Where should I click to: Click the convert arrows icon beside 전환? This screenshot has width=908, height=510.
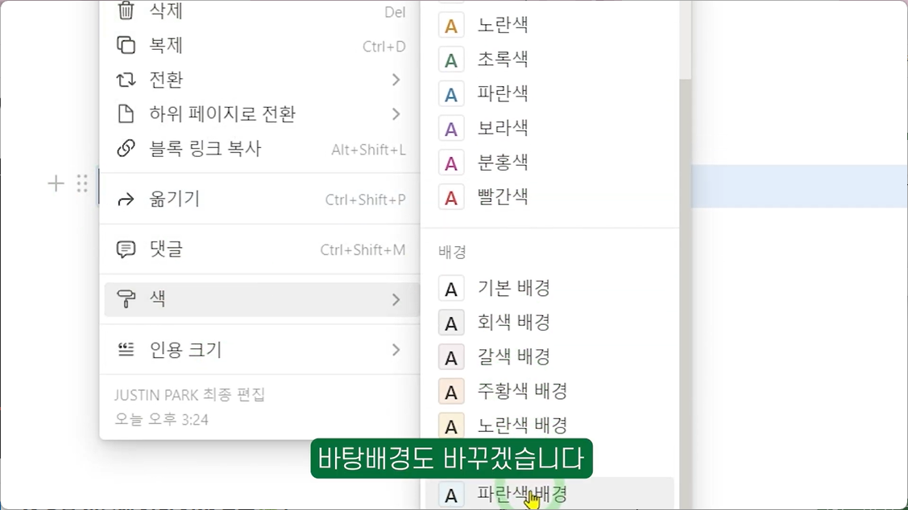click(x=126, y=79)
